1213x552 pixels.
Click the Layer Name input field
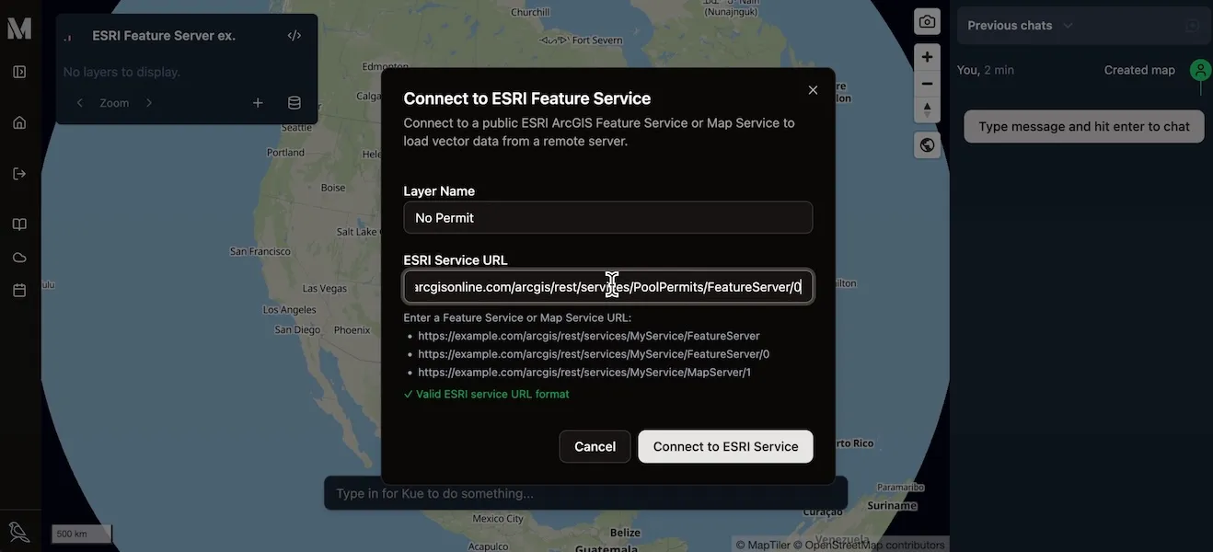point(607,218)
